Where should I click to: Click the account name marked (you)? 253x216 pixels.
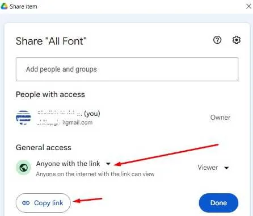click(68, 113)
